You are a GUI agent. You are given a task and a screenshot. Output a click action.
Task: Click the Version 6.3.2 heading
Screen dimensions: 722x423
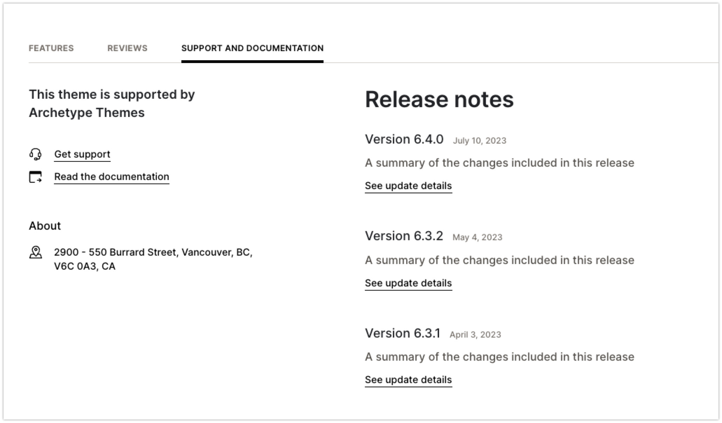(404, 236)
